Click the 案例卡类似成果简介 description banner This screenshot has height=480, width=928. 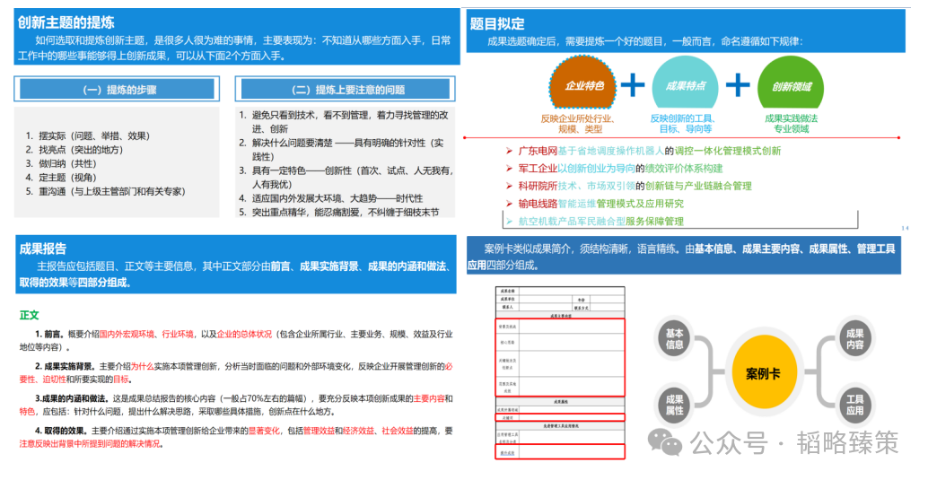coord(684,257)
